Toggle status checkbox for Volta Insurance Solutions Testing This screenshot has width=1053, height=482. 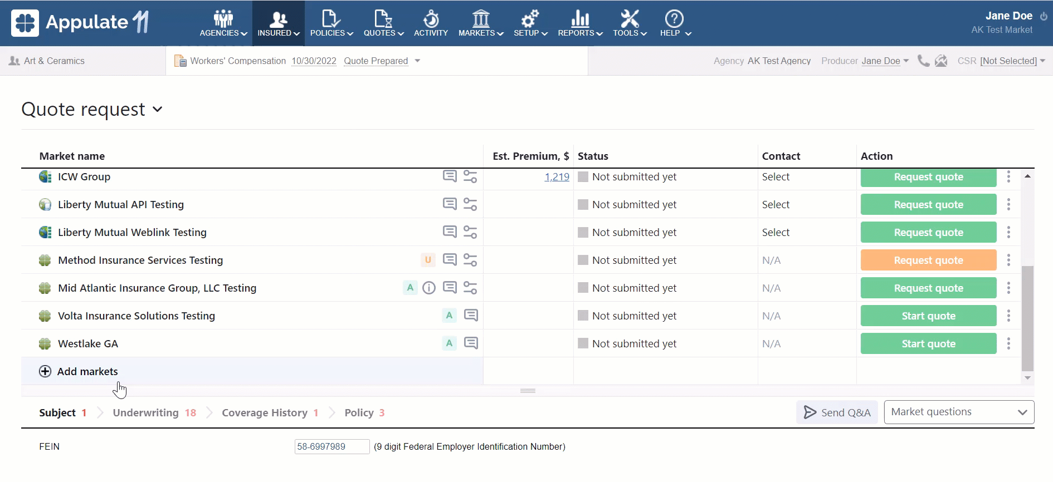(x=583, y=316)
